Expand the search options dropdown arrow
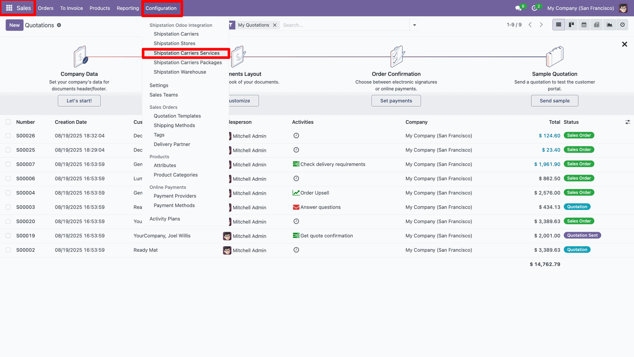The width and height of the screenshot is (634, 357). [x=414, y=25]
